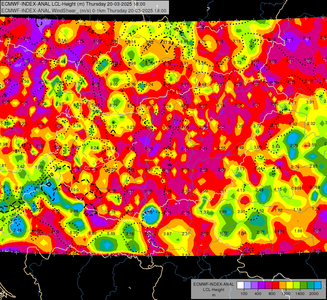Click the wind shear value 4.50

pos(25,81)
